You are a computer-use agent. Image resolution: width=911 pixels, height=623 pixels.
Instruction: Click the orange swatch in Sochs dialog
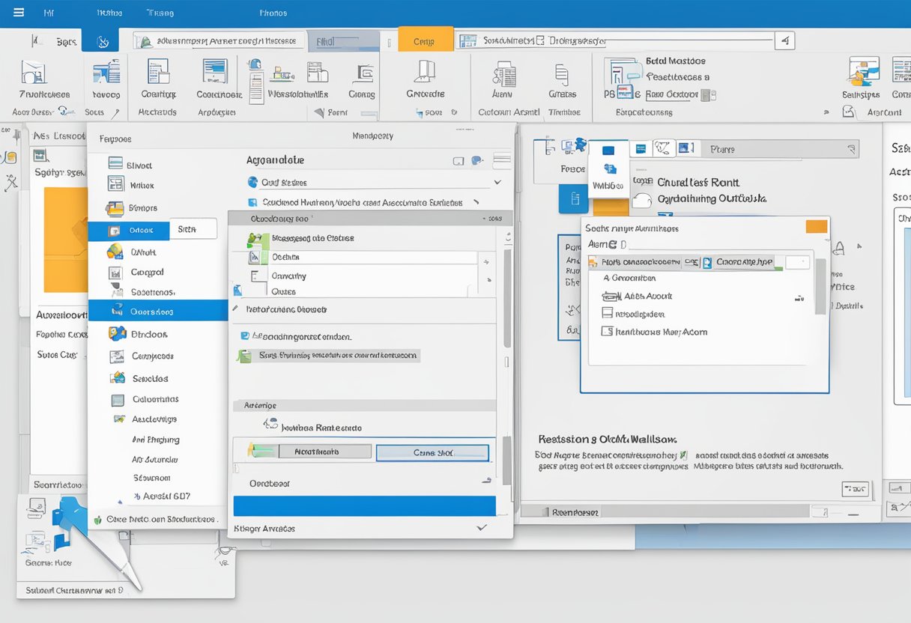pyautogui.click(x=816, y=227)
